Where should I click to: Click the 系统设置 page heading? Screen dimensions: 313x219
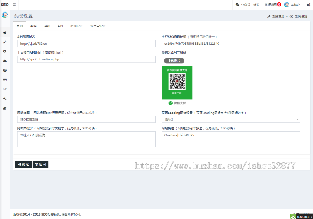(x=23, y=16)
